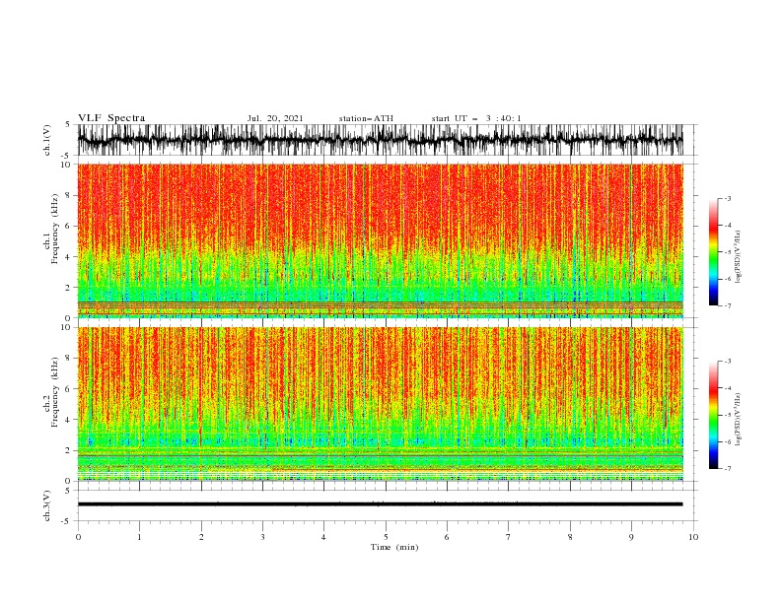Click the ch.1 frequency tick "4"
Screen dimensions: 781x603
68,257
